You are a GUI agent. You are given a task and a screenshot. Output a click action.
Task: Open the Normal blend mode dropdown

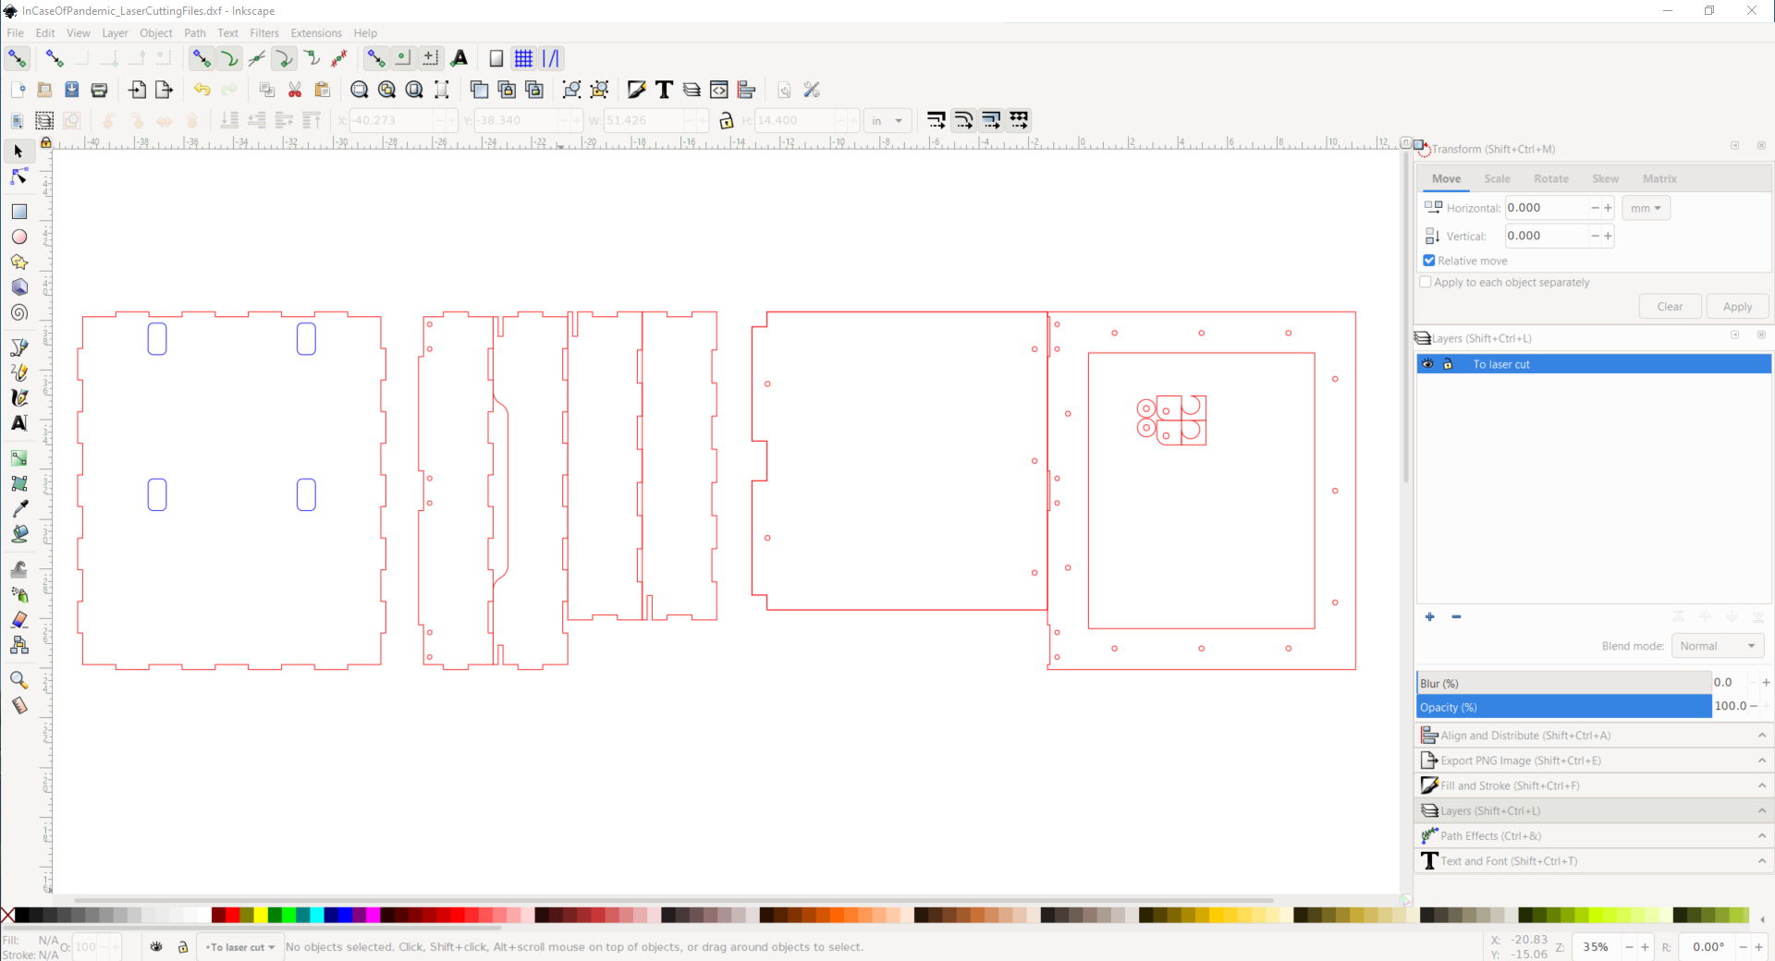pyautogui.click(x=1717, y=645)
